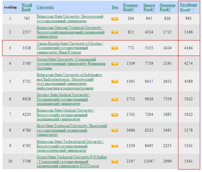202x172 pixels.
Task: Open Belarusian National Technical University link
Action: point(71,32)
